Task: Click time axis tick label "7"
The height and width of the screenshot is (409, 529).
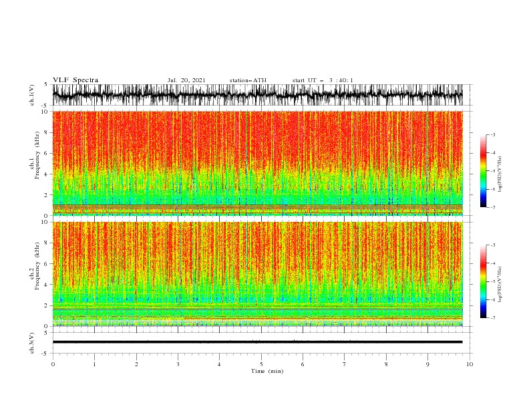Action: (x=345, y=364)
